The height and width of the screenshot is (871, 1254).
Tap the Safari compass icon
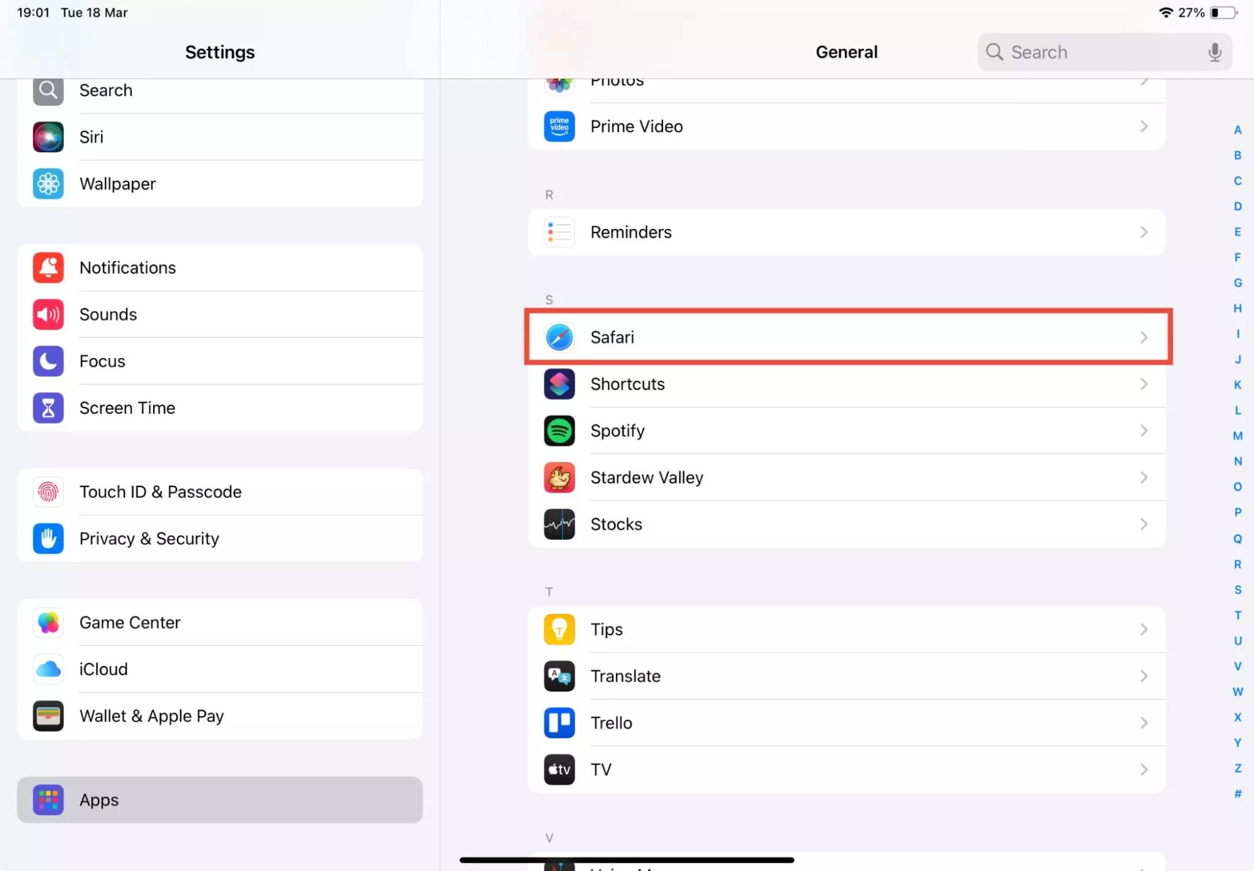(x=559, y=337)
